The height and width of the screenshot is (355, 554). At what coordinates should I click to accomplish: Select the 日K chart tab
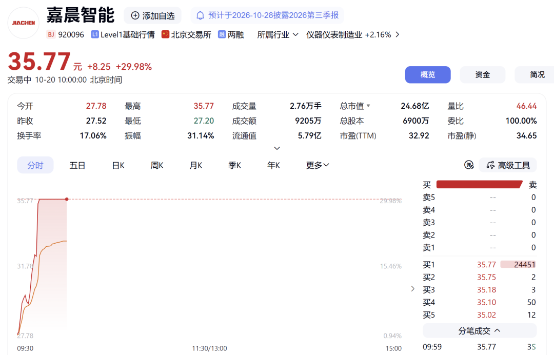click(x=118, y=165)
